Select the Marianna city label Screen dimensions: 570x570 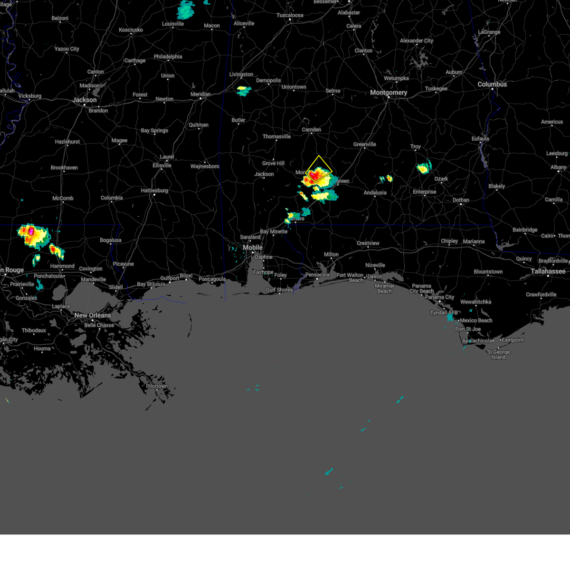474,241
